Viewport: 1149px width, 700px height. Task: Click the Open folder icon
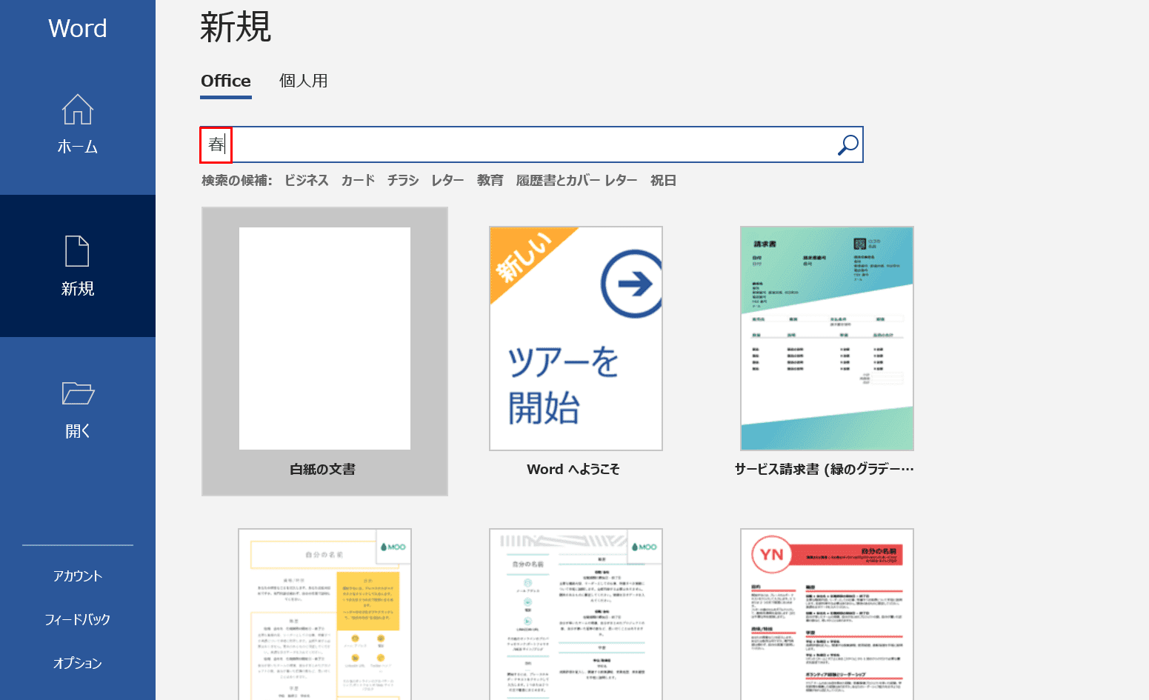coord(78,393)
